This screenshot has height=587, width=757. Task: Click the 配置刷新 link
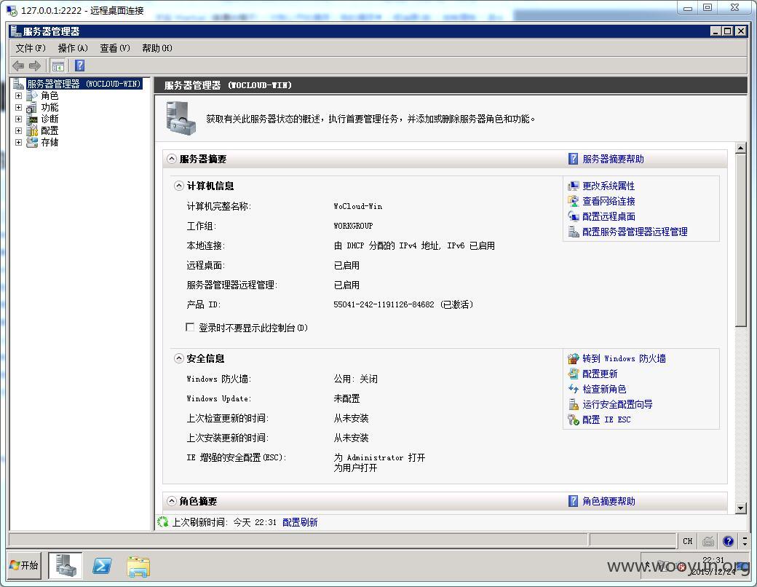pos(300,521)
